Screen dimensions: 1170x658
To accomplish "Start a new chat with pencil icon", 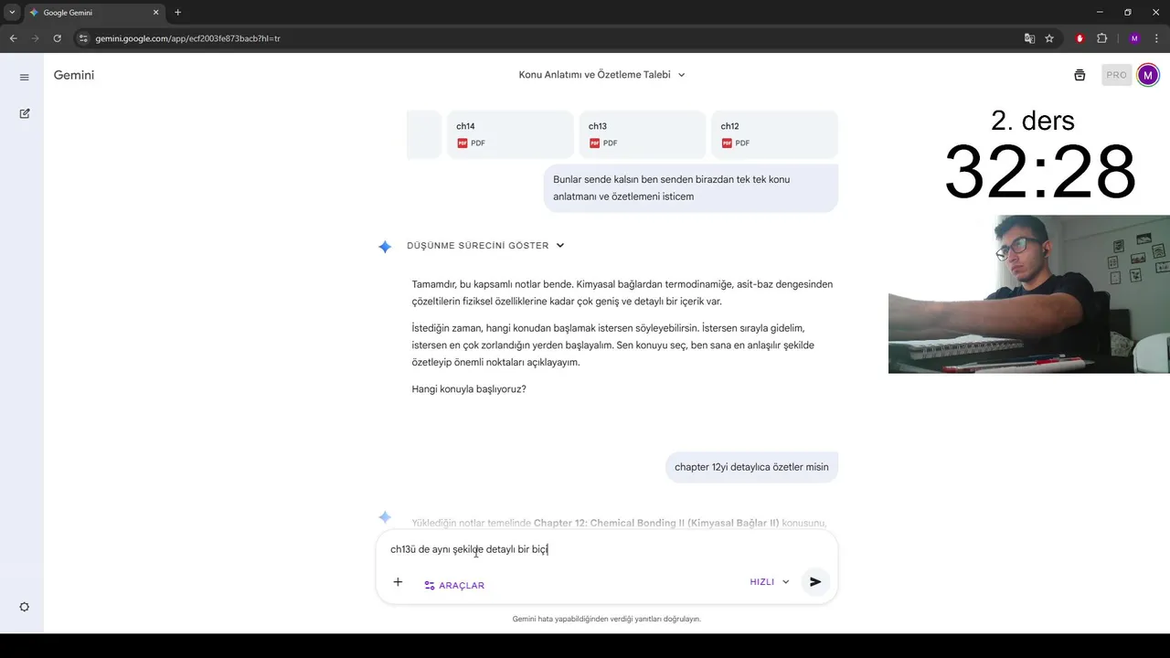I will (25, 113).
